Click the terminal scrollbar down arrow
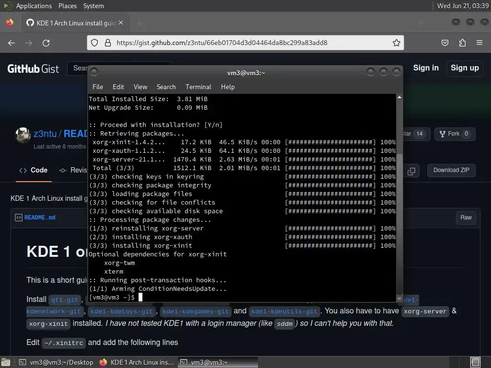The width and height of the screenshot is (491, 368). [399, 299]
